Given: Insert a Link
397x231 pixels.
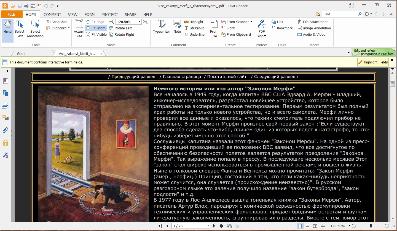Looking at the screenshot, I should coord(277,22).
